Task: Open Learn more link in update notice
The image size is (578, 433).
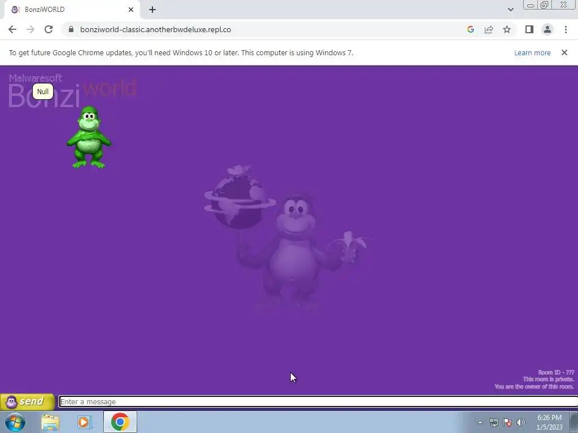Action: pos(532,52)
